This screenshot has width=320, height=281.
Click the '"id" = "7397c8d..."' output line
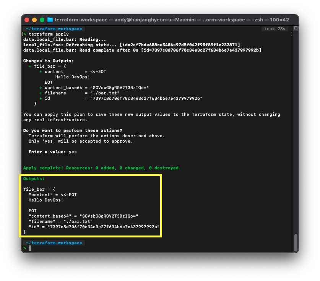point(94,227)
